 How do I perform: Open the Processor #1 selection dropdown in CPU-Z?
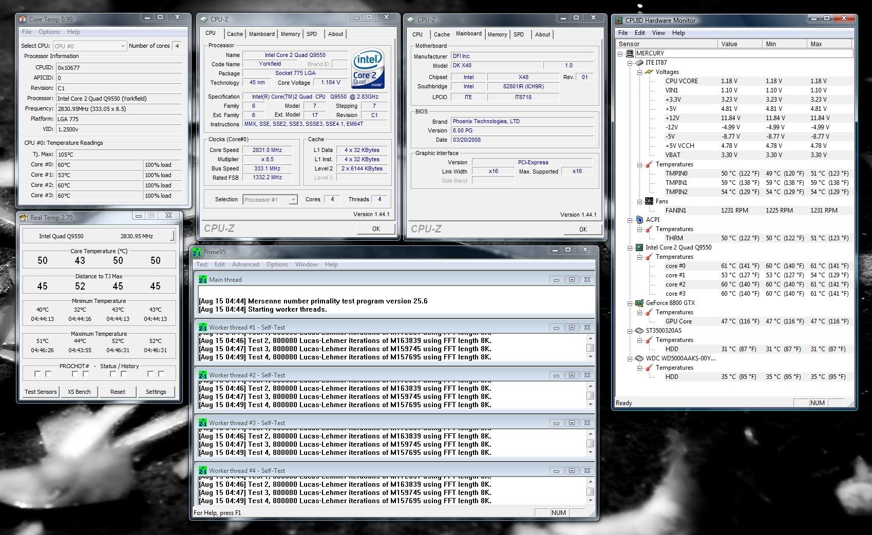[x=270, y=200]
